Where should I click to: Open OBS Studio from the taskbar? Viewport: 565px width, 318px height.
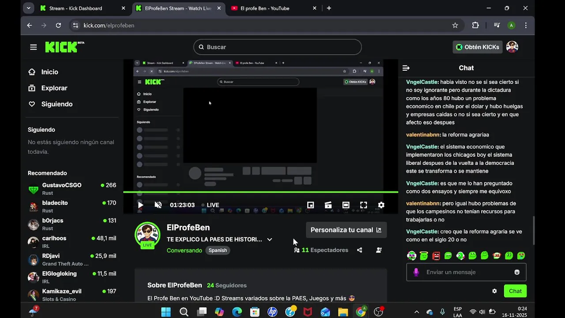pos(378,312)
